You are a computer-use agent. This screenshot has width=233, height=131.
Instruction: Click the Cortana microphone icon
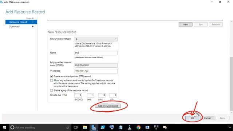click(68, 127)
